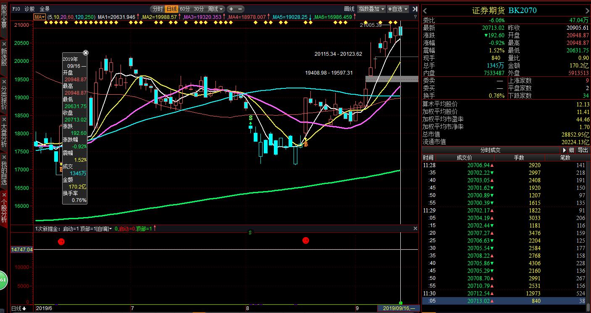
Task: Click the 时间 column header
Action: tap(428, 158)
